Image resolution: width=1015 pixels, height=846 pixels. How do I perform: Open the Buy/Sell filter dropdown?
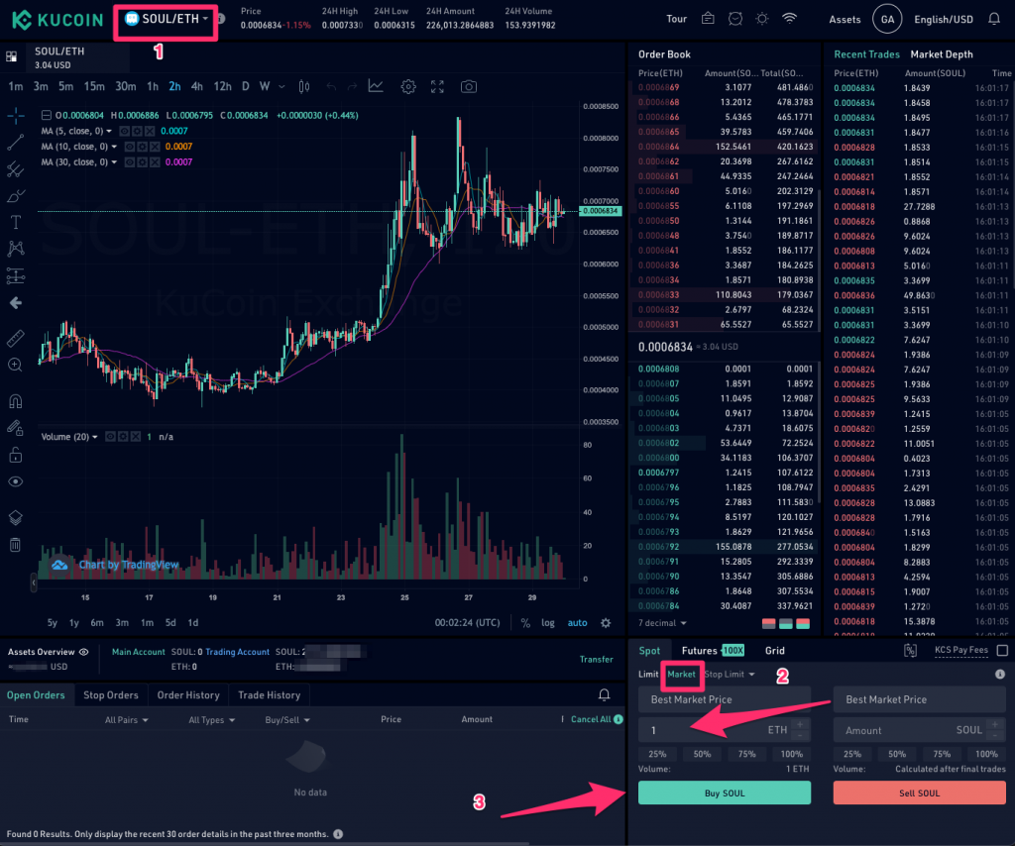tap(287, 720)
